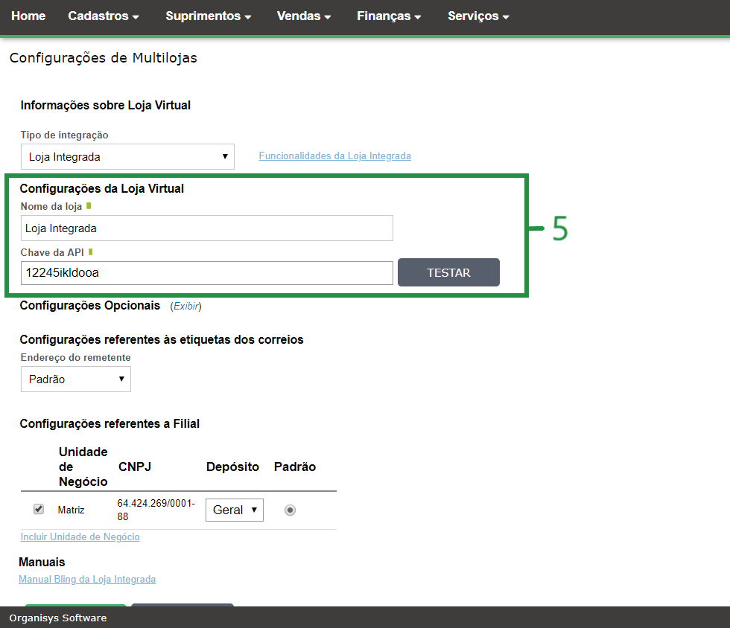Expand the Cadastros menu
Image resolution: width=730 pixels, height=628 pixels.
tap(103, 16)
